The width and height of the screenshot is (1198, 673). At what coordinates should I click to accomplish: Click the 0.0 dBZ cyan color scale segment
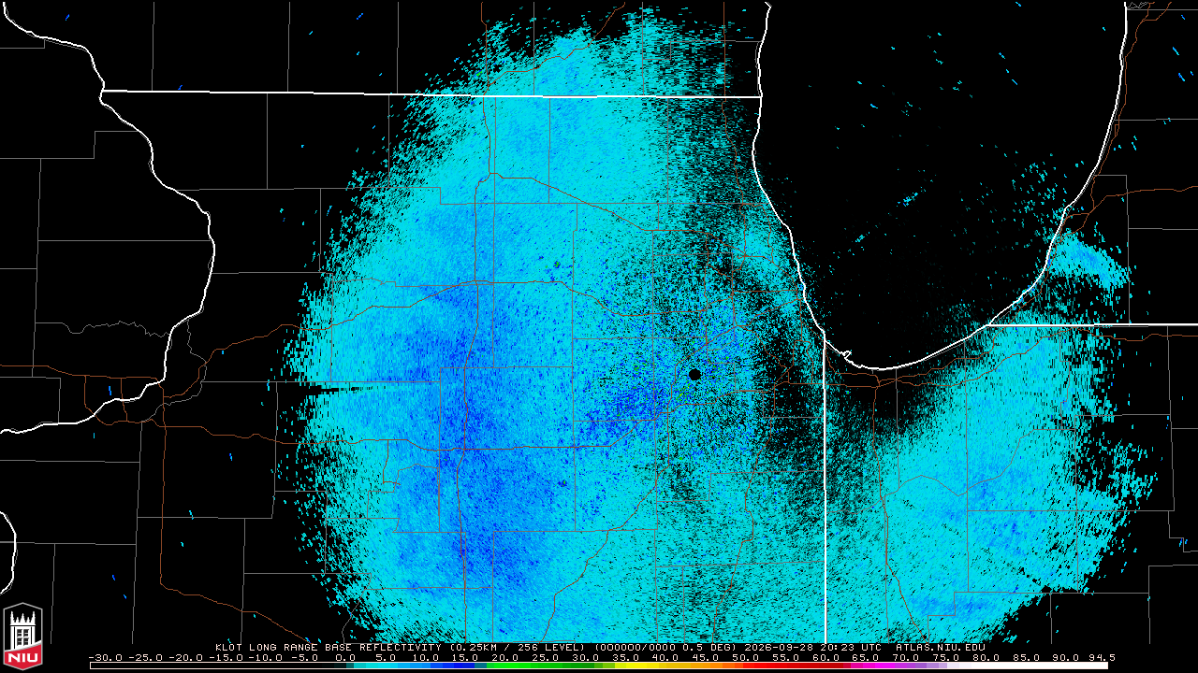click(345, 666)
